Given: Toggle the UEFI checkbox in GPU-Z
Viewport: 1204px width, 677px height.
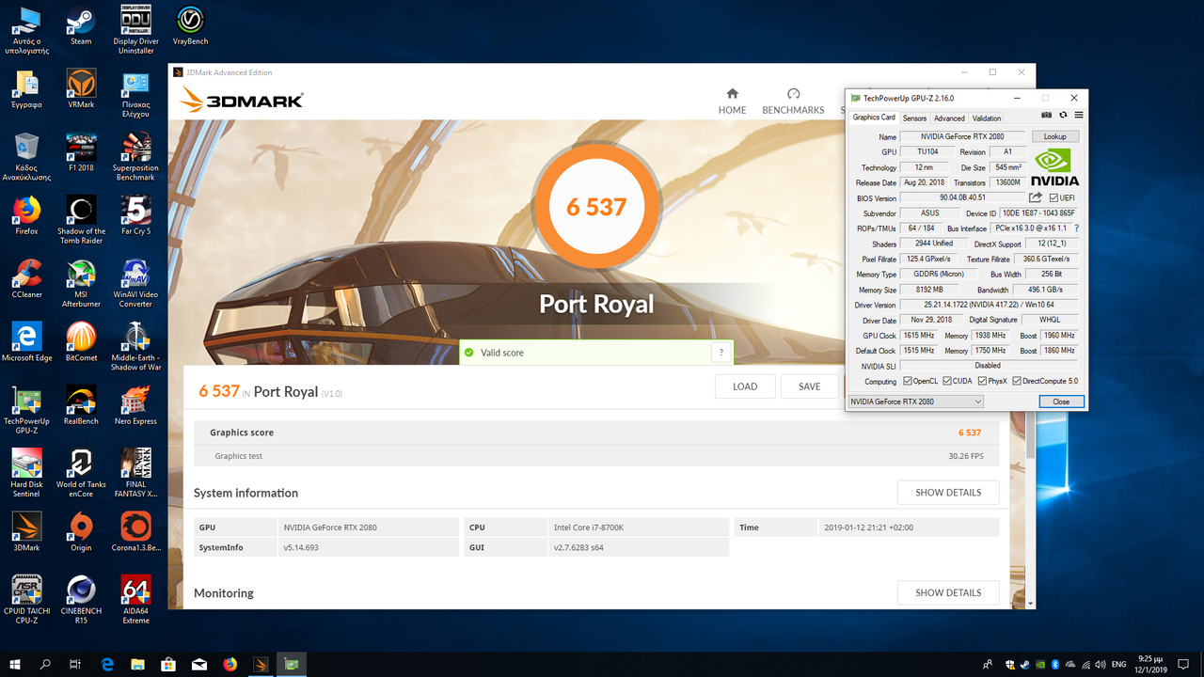Looking at the screenshot, I should [1054, 197].
